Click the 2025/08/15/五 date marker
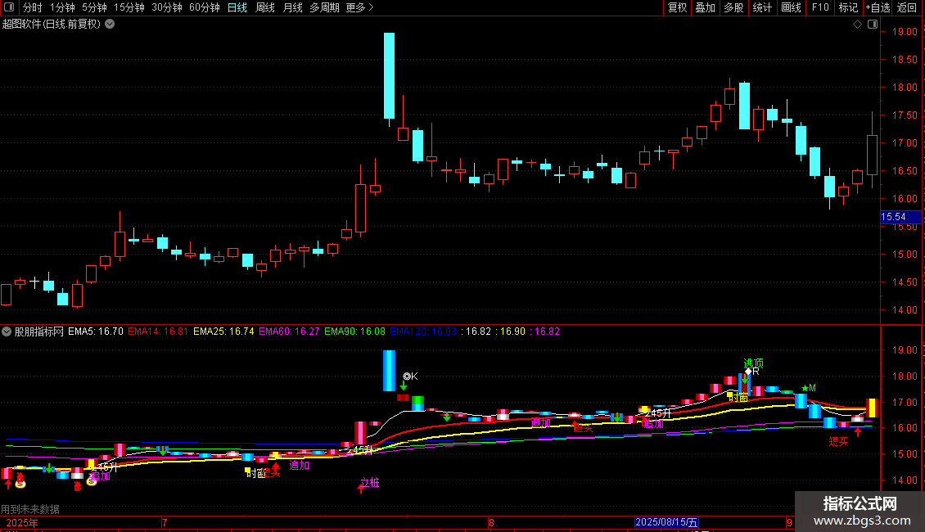Screen dimensions: 925x532 [x=666, y=522]
